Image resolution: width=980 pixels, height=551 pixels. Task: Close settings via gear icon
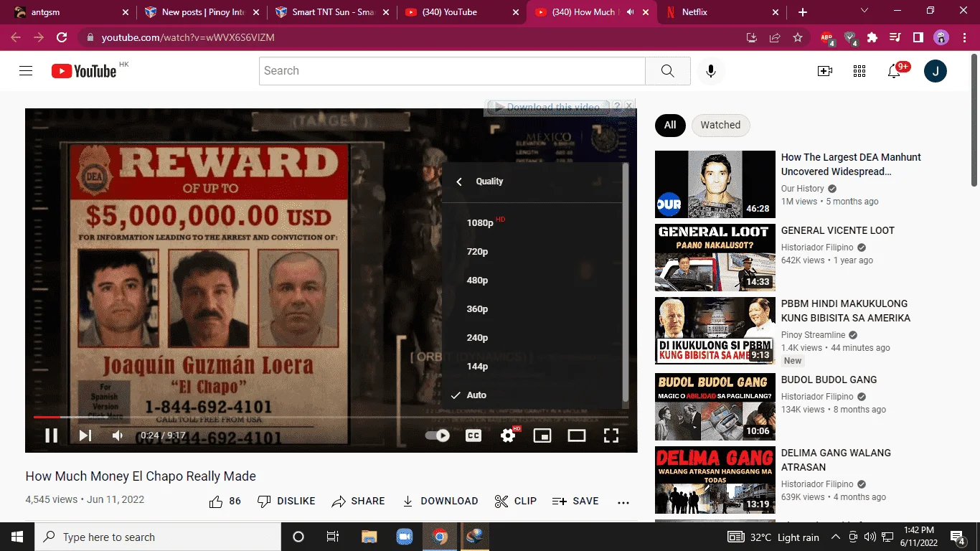pos(508,435)
